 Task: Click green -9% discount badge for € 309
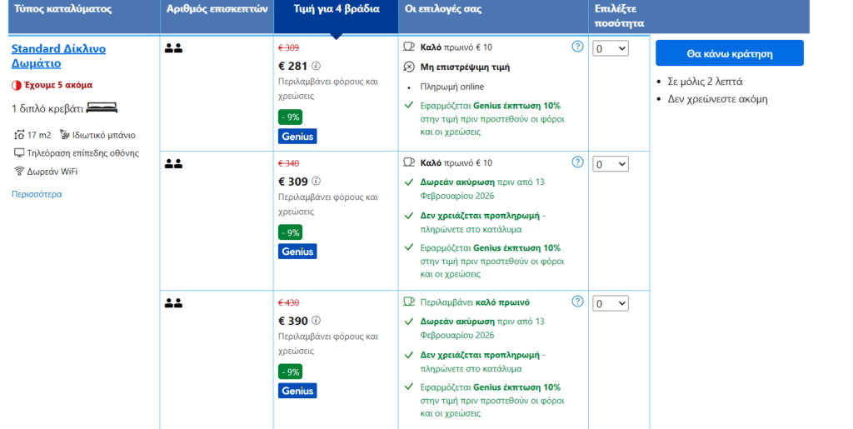(x=290, y=232)
